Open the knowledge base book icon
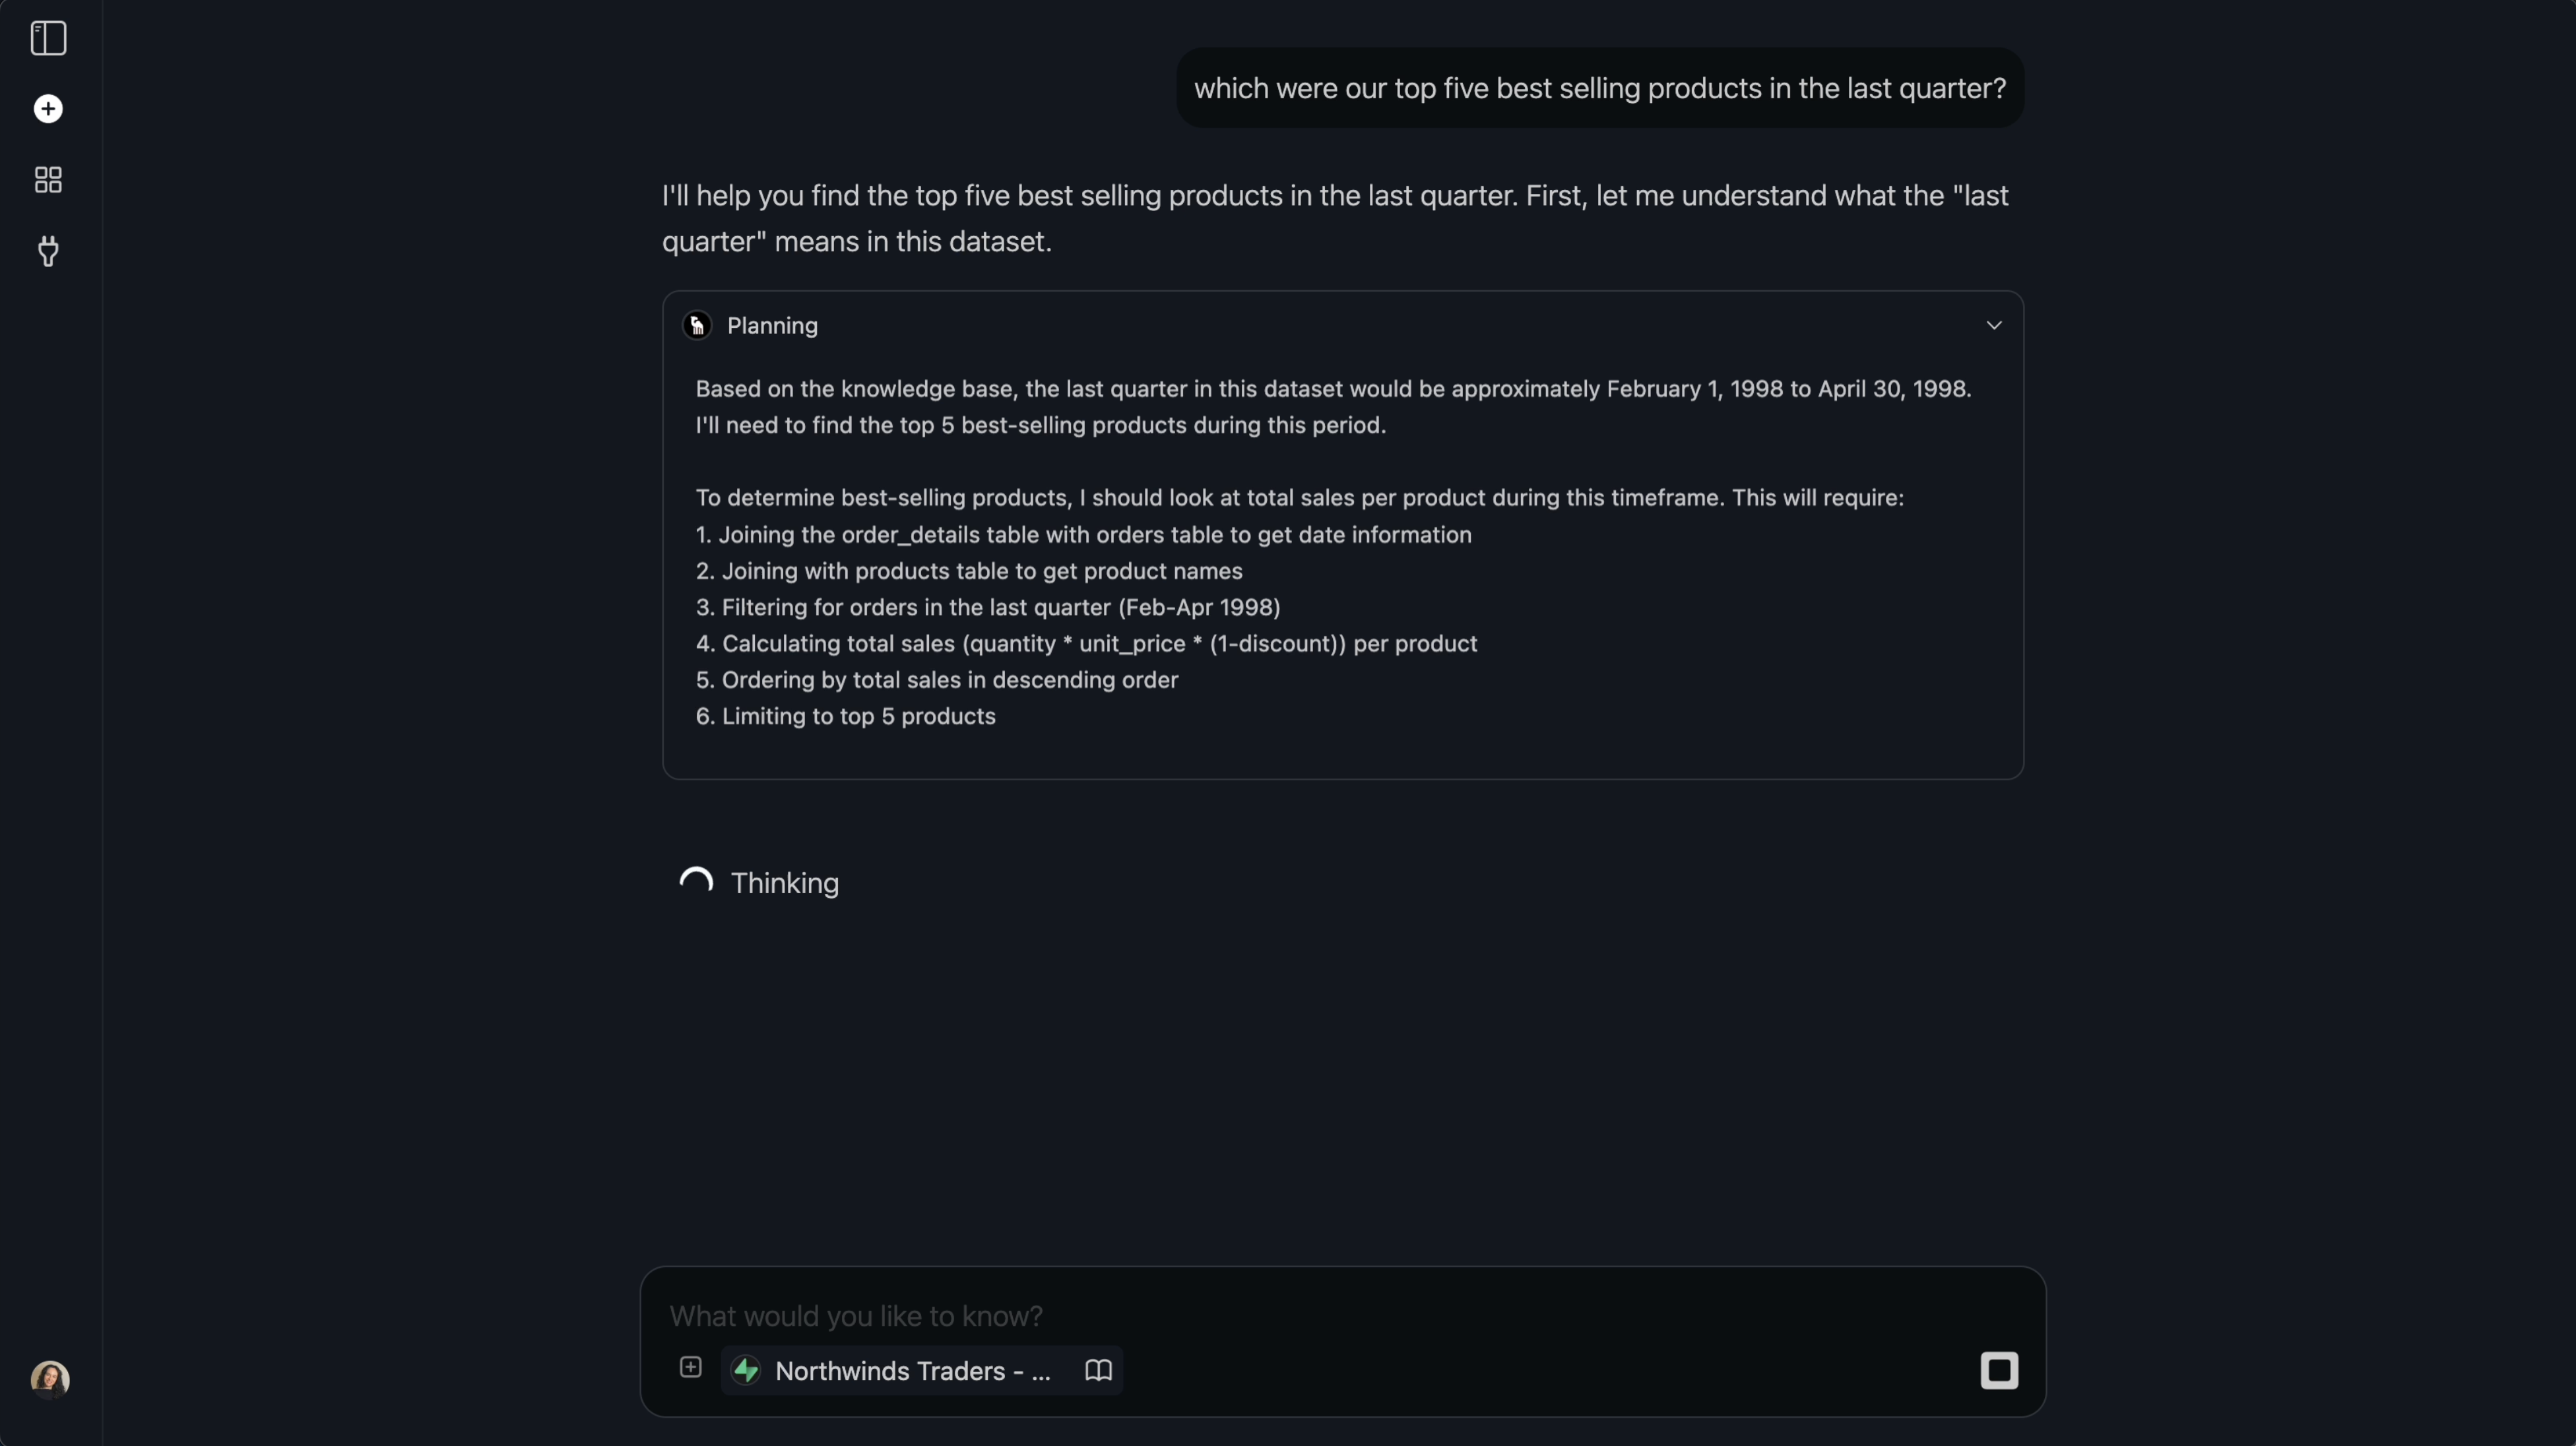 click(1098, 1370)
